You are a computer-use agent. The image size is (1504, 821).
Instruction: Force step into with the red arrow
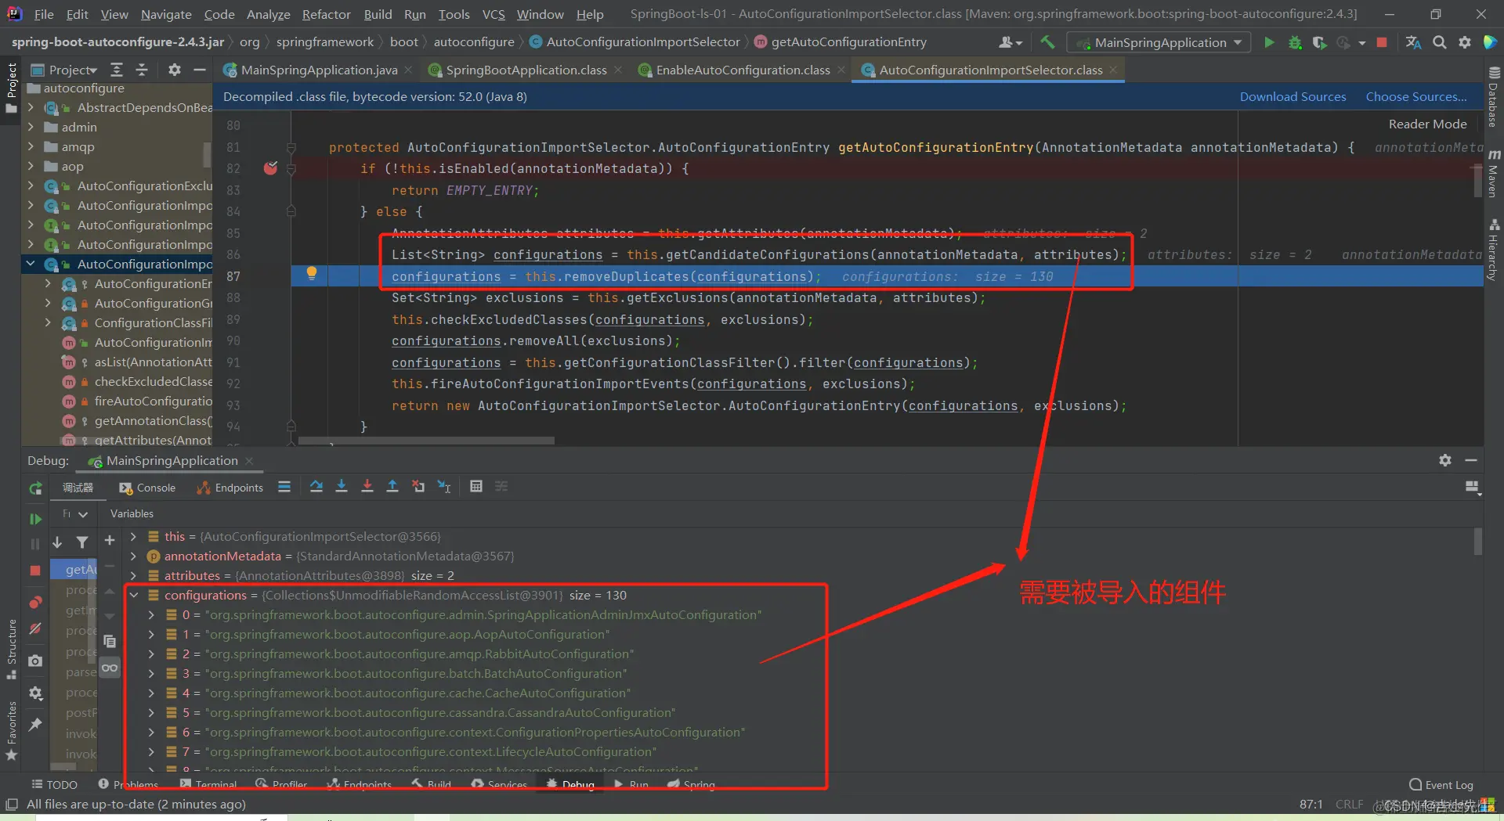coord(367,487)
